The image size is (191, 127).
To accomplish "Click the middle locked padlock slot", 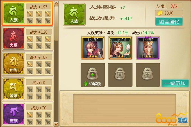I will pos(120,75).
